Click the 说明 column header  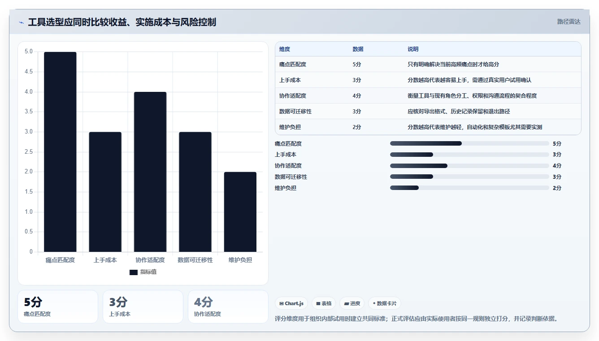[413, 49]
